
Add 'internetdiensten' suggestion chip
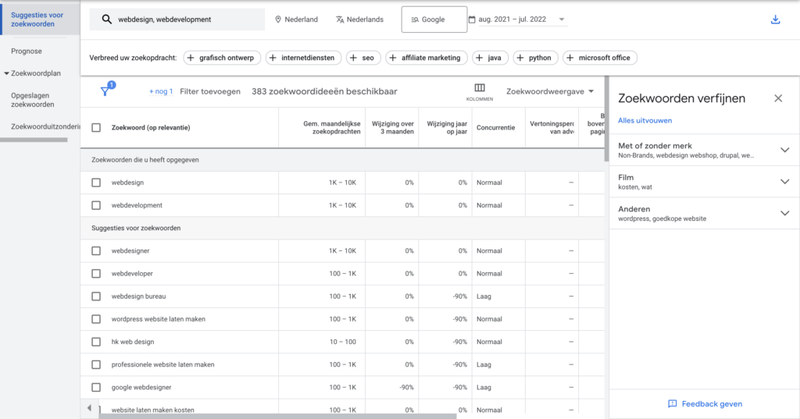pyautogui.click(x=304, y=58)
